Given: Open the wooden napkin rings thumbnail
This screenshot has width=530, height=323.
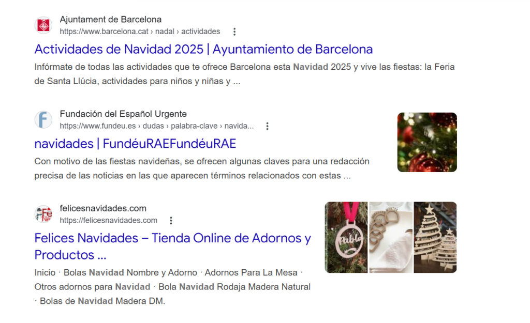Looking at the screenshot, I should [x=391, y=237].
